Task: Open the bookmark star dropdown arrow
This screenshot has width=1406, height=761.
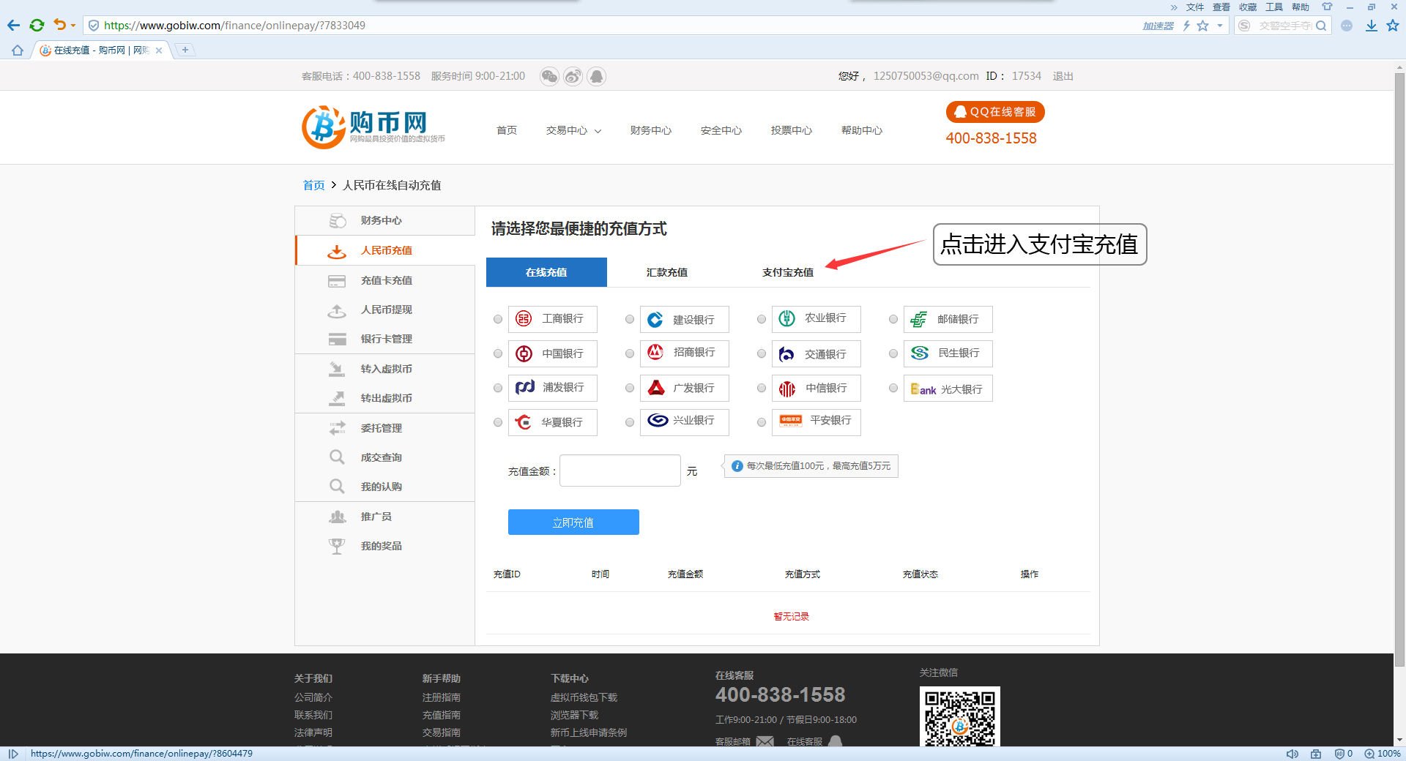Action: pyautogui.click(x=1220, y=25)
